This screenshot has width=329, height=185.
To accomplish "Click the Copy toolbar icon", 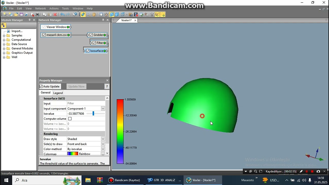I will pyautogui.click(x=44, y=15).
